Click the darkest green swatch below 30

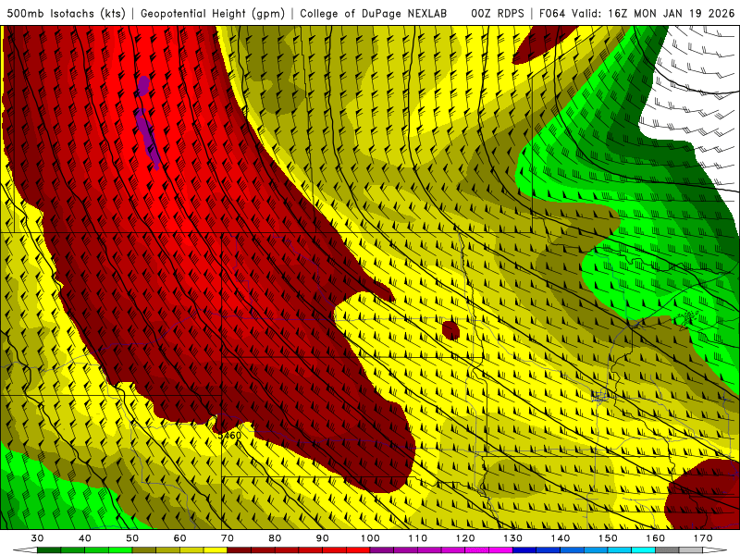point(49,550)
